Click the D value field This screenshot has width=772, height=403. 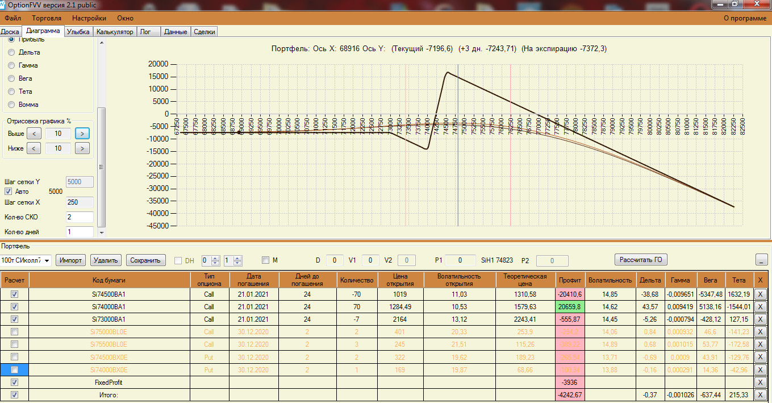pos(335,260)
